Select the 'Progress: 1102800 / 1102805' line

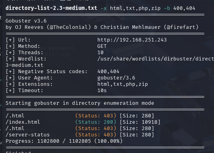(x=64, y=141)
